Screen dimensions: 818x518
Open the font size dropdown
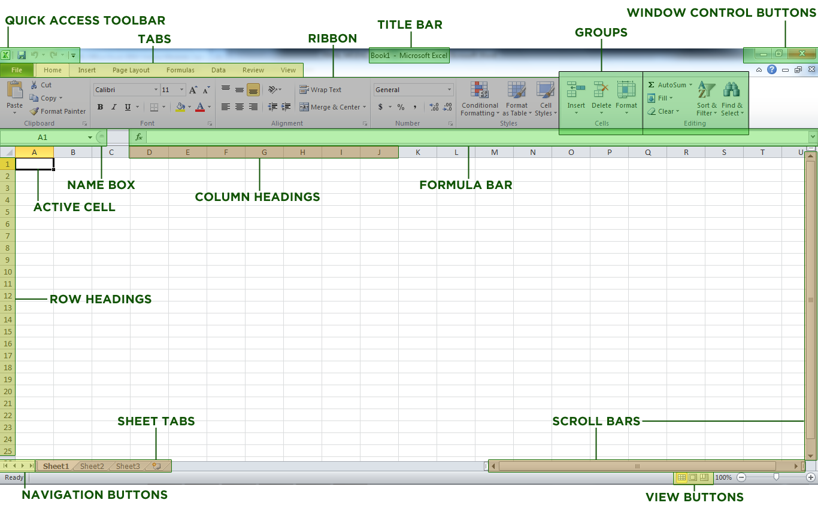click(x=181, y=89)
